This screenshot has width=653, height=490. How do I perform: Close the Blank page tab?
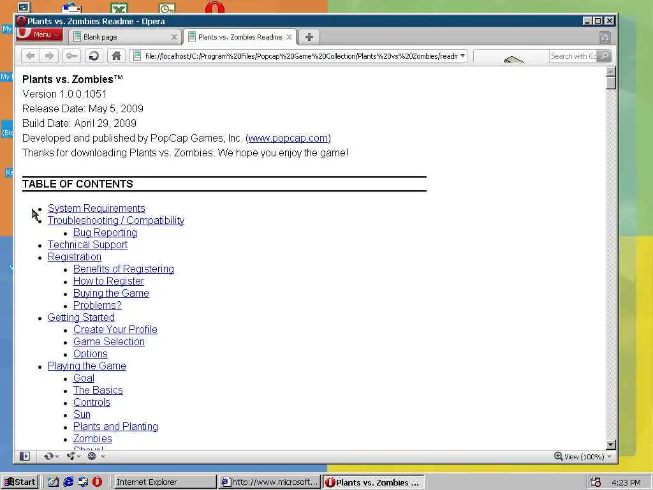(x=174, y=37)
